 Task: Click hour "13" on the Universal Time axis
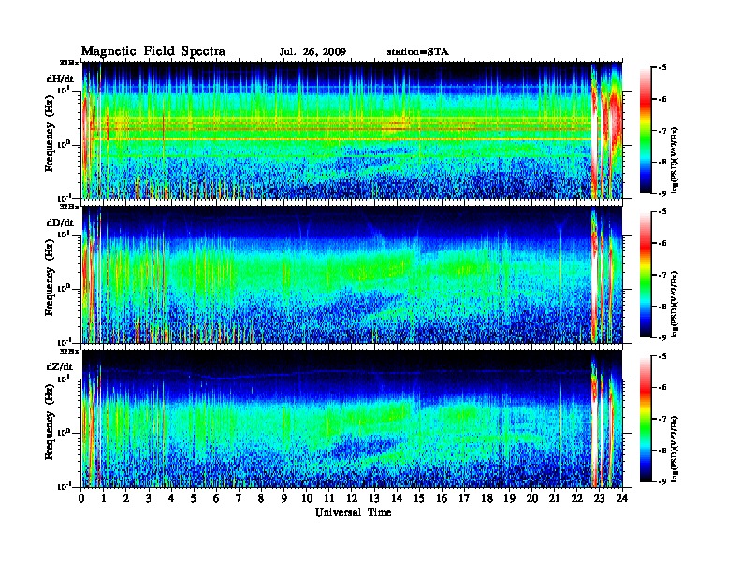click(374, 498)
